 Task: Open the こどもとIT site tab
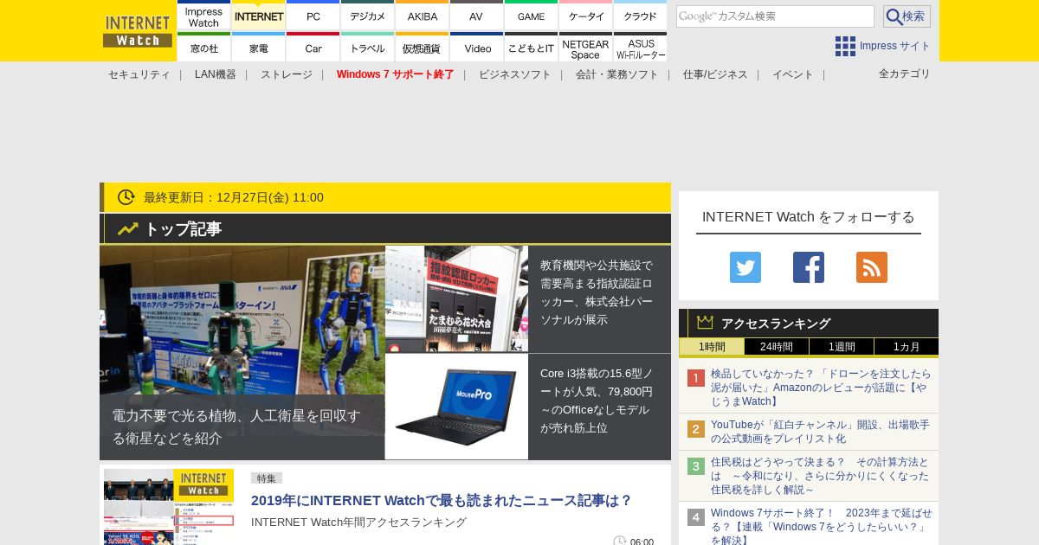(x=532, y=47)
